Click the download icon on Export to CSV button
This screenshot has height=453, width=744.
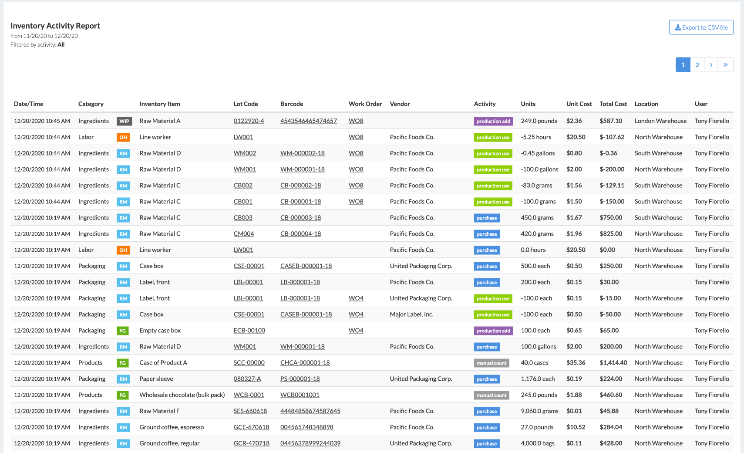click(677, 27)
